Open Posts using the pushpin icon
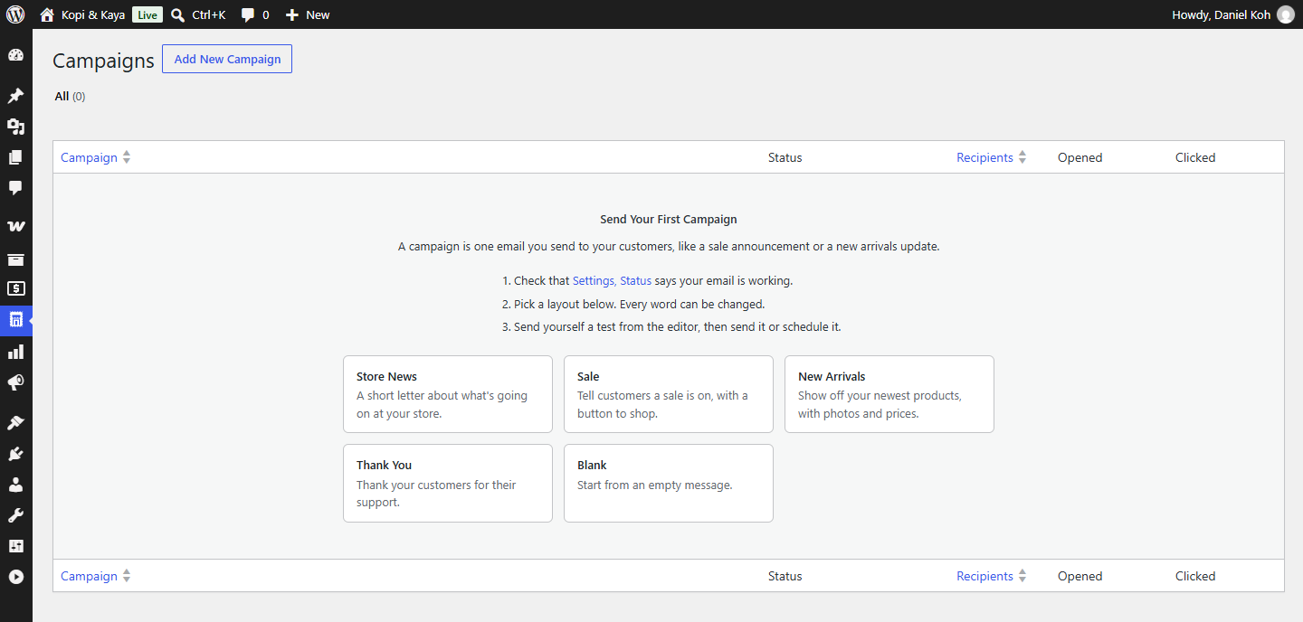Viewport: 1303px width, 622px height. 15,96
